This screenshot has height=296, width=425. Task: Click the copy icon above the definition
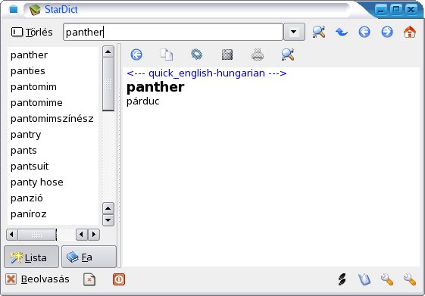pyautogui.click(x=167, y=55)
